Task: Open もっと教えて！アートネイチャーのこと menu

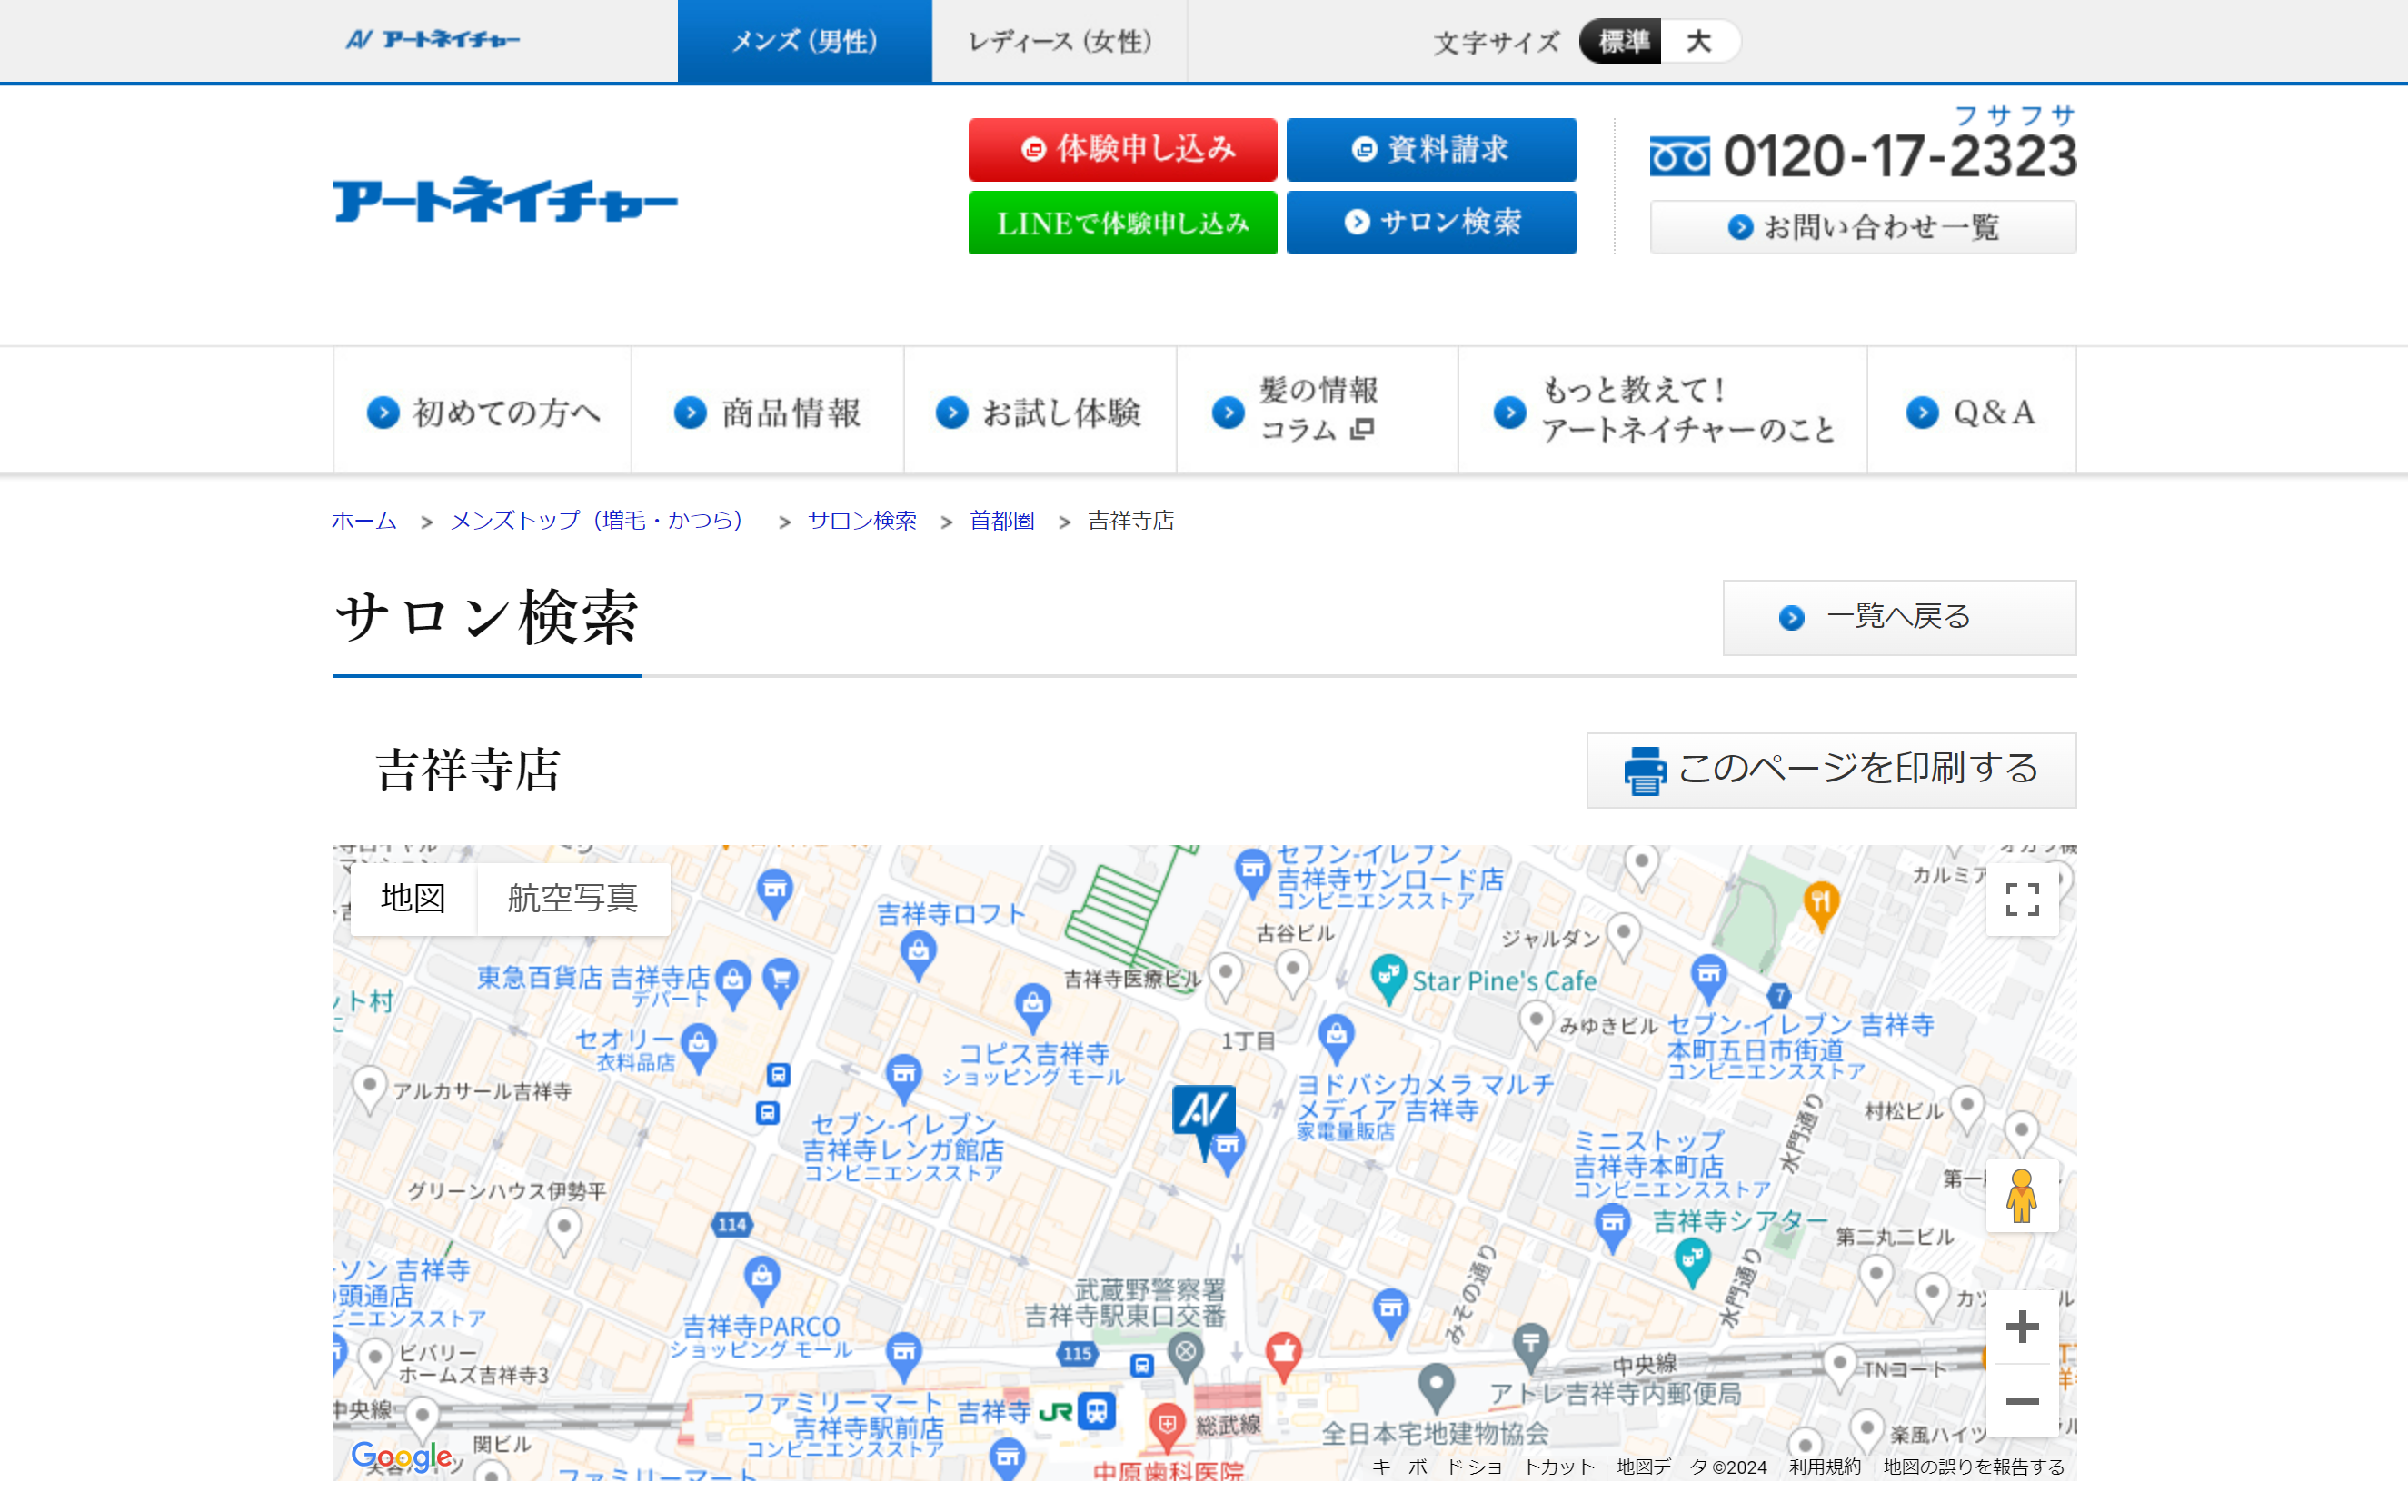Action: (1662, 411)
